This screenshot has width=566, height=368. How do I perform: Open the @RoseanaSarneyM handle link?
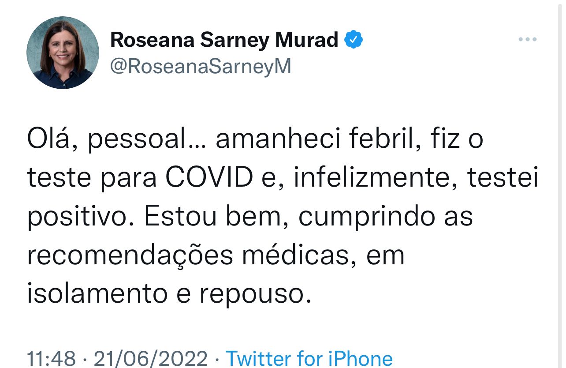(x=201, y=67)
